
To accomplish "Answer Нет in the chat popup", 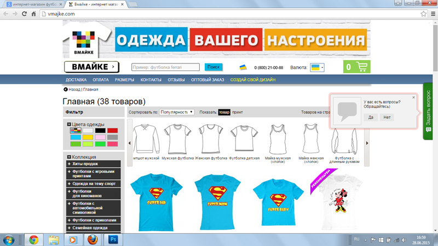I will (x=387, y=117).
